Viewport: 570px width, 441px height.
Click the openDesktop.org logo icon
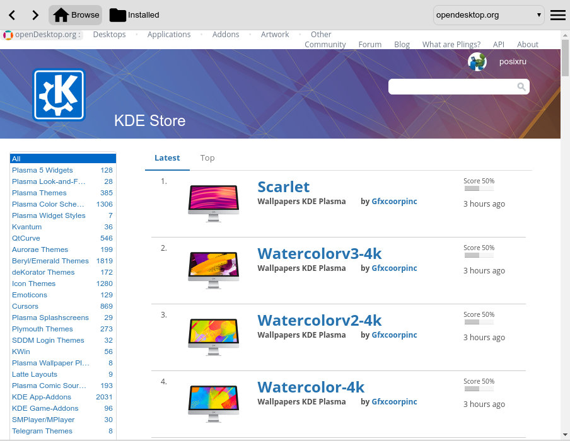pyautogui.click(x=8, y=35)
